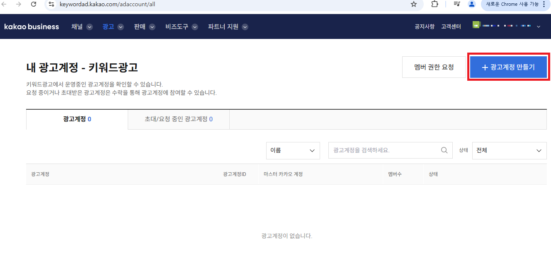Open the 파트너 지원 menu
Viewport: 551px width, 265px height.
(x=223, y=26)
